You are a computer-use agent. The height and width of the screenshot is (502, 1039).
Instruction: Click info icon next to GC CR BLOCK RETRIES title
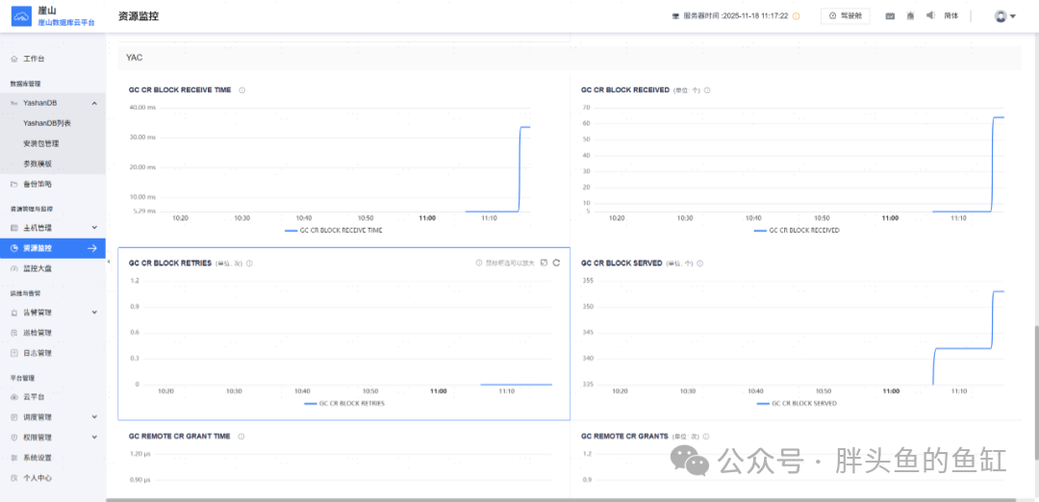[x=249, y=263]
